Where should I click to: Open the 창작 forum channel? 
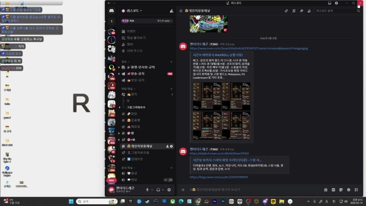point(147,94)
